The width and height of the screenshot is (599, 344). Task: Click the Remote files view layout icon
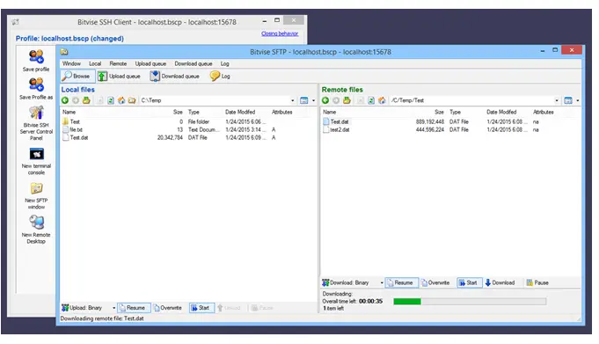[568, 100]
